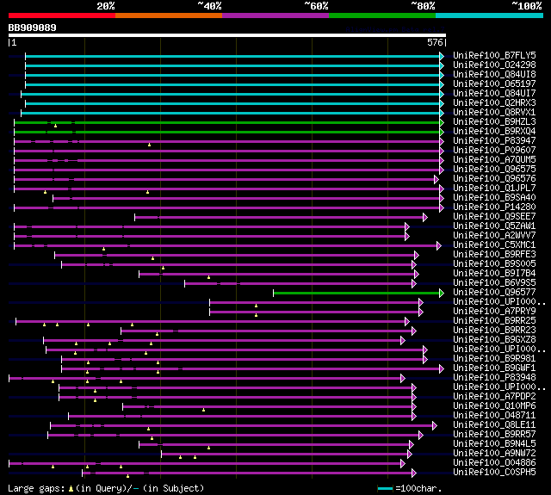The width and height of the screenshot is (551, 495).
Task: Select the UniRef100_O04886 label
Action: click(494, 463)
